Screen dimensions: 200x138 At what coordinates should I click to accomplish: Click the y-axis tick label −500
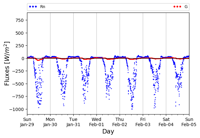[x=18, y=84]
